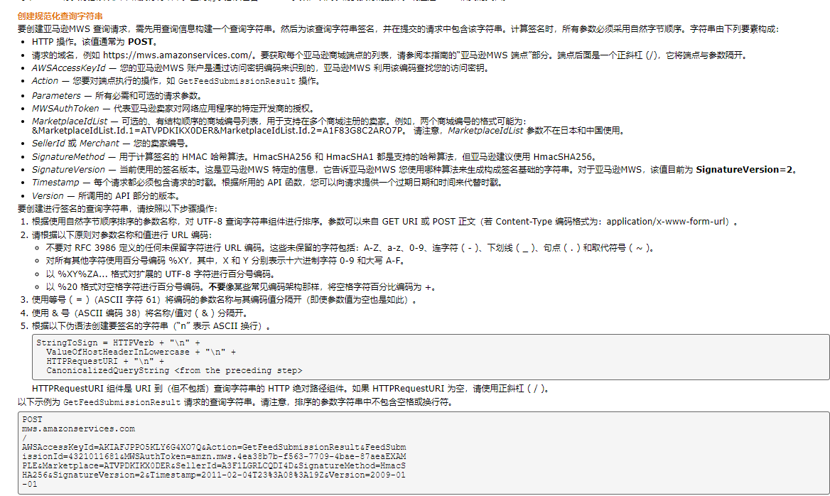Click the italic term "Action" bullet
Screen dimensions: 830x496
click(x=45, y=81)
